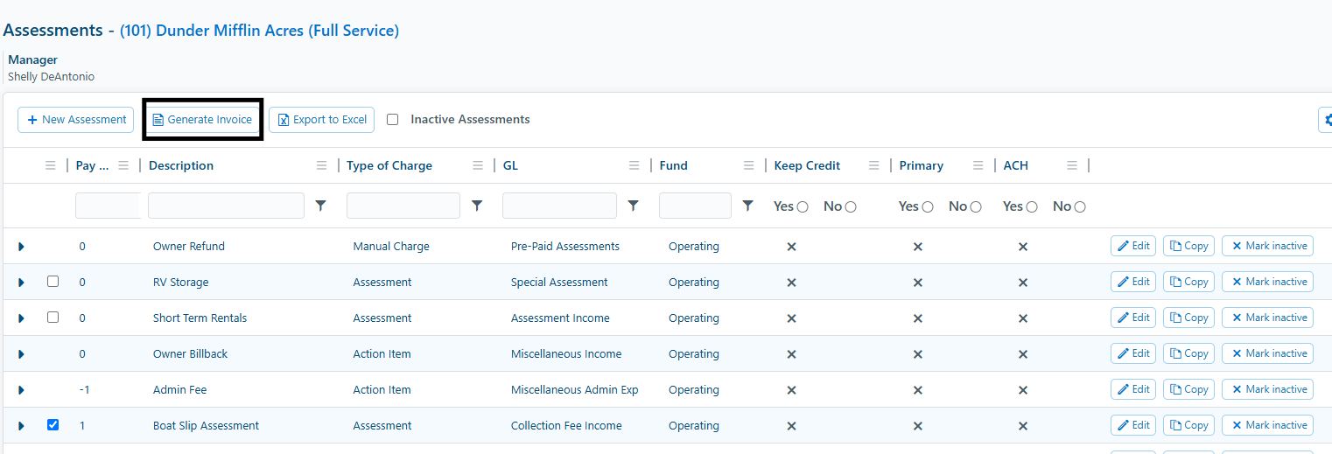Open the Type of Charge column menu
This screenshot has height=454, width=1332.
point(478,165)
